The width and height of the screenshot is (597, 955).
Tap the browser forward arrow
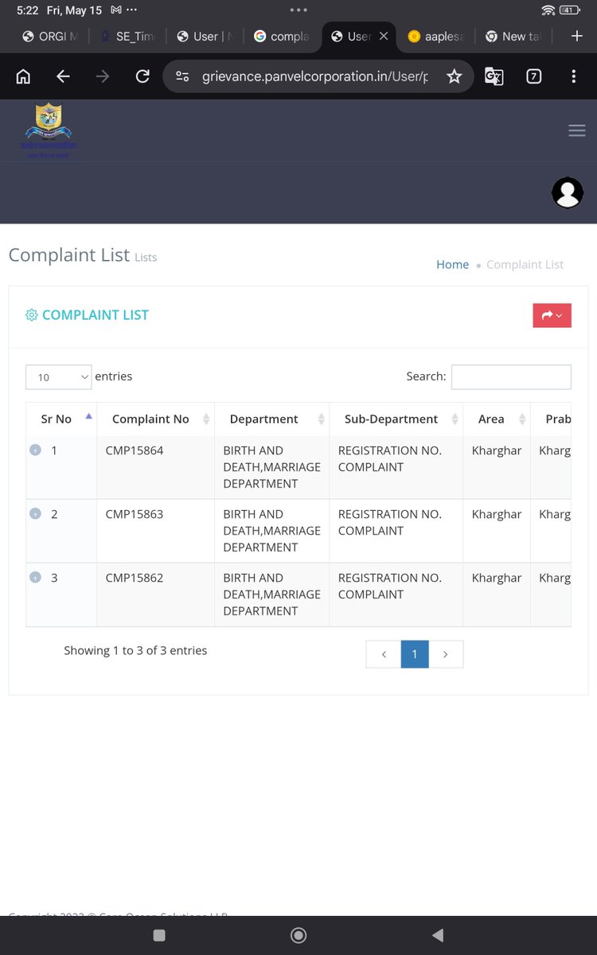tap(103, 76)
